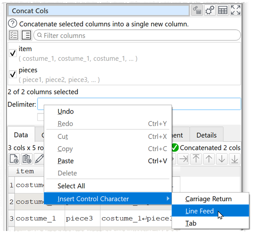Screen dimensions: 254x233
Task: Click the table grid icon in header
Action: (222, 11)
